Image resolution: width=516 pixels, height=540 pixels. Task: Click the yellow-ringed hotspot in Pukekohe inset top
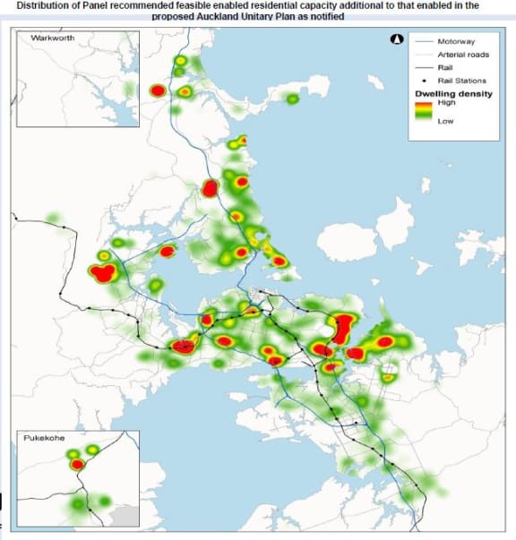[92, 450]
